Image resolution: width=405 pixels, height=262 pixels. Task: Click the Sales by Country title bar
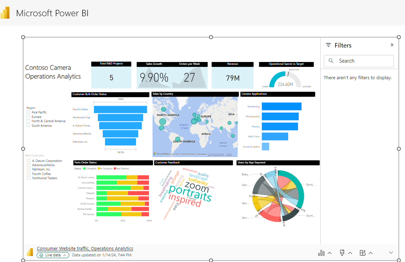coord(195,94)
